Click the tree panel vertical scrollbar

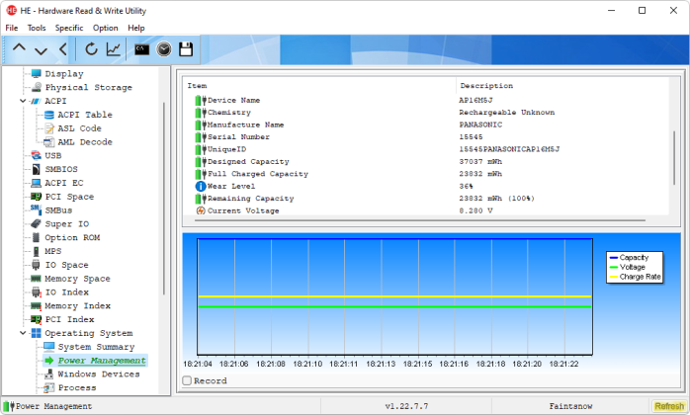coord(164,198)
